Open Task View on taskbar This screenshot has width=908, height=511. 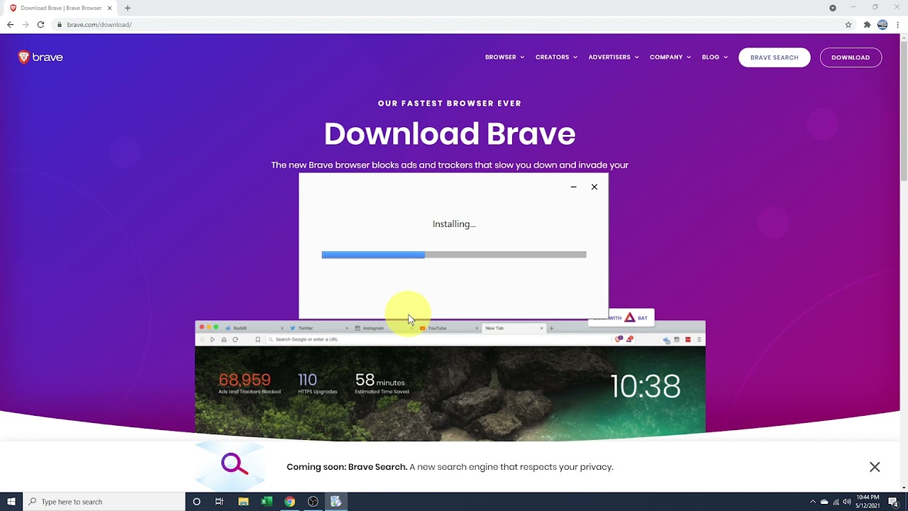[x=219, y=502]
